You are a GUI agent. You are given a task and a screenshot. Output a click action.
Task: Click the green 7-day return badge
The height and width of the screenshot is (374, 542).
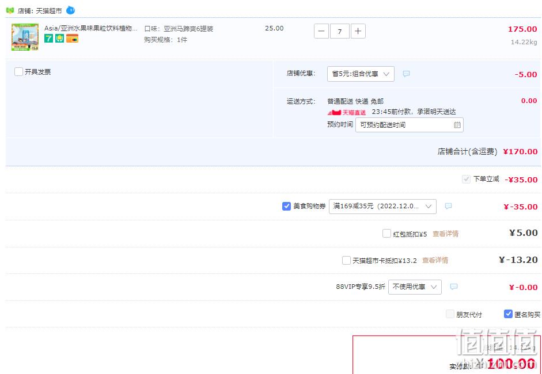pyautogui.click(x=49, y=39)
